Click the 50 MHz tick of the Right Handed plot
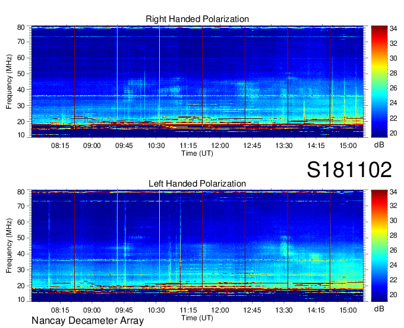The image size is (404, 328). tap(21, 74)
